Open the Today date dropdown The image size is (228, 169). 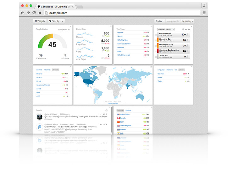[x=160, y=21]
